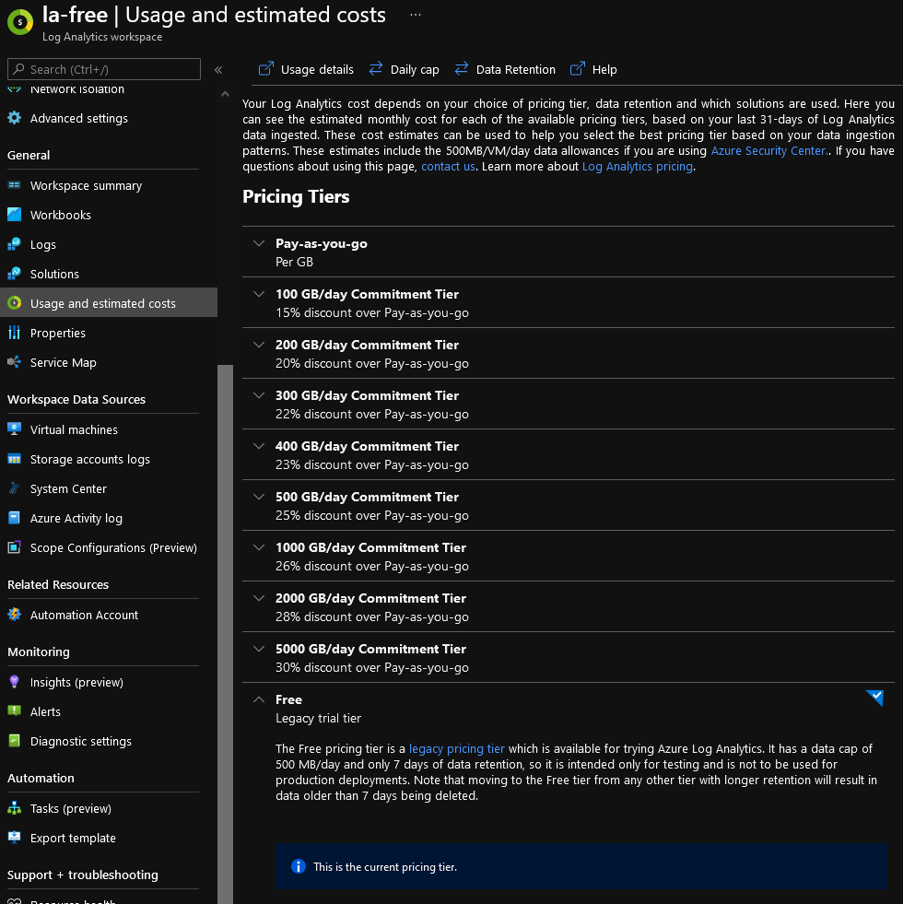Viewport: 903px width, 904px height.
Task: Click the Virtual machines monitor icon
Action: click(15, 429)
